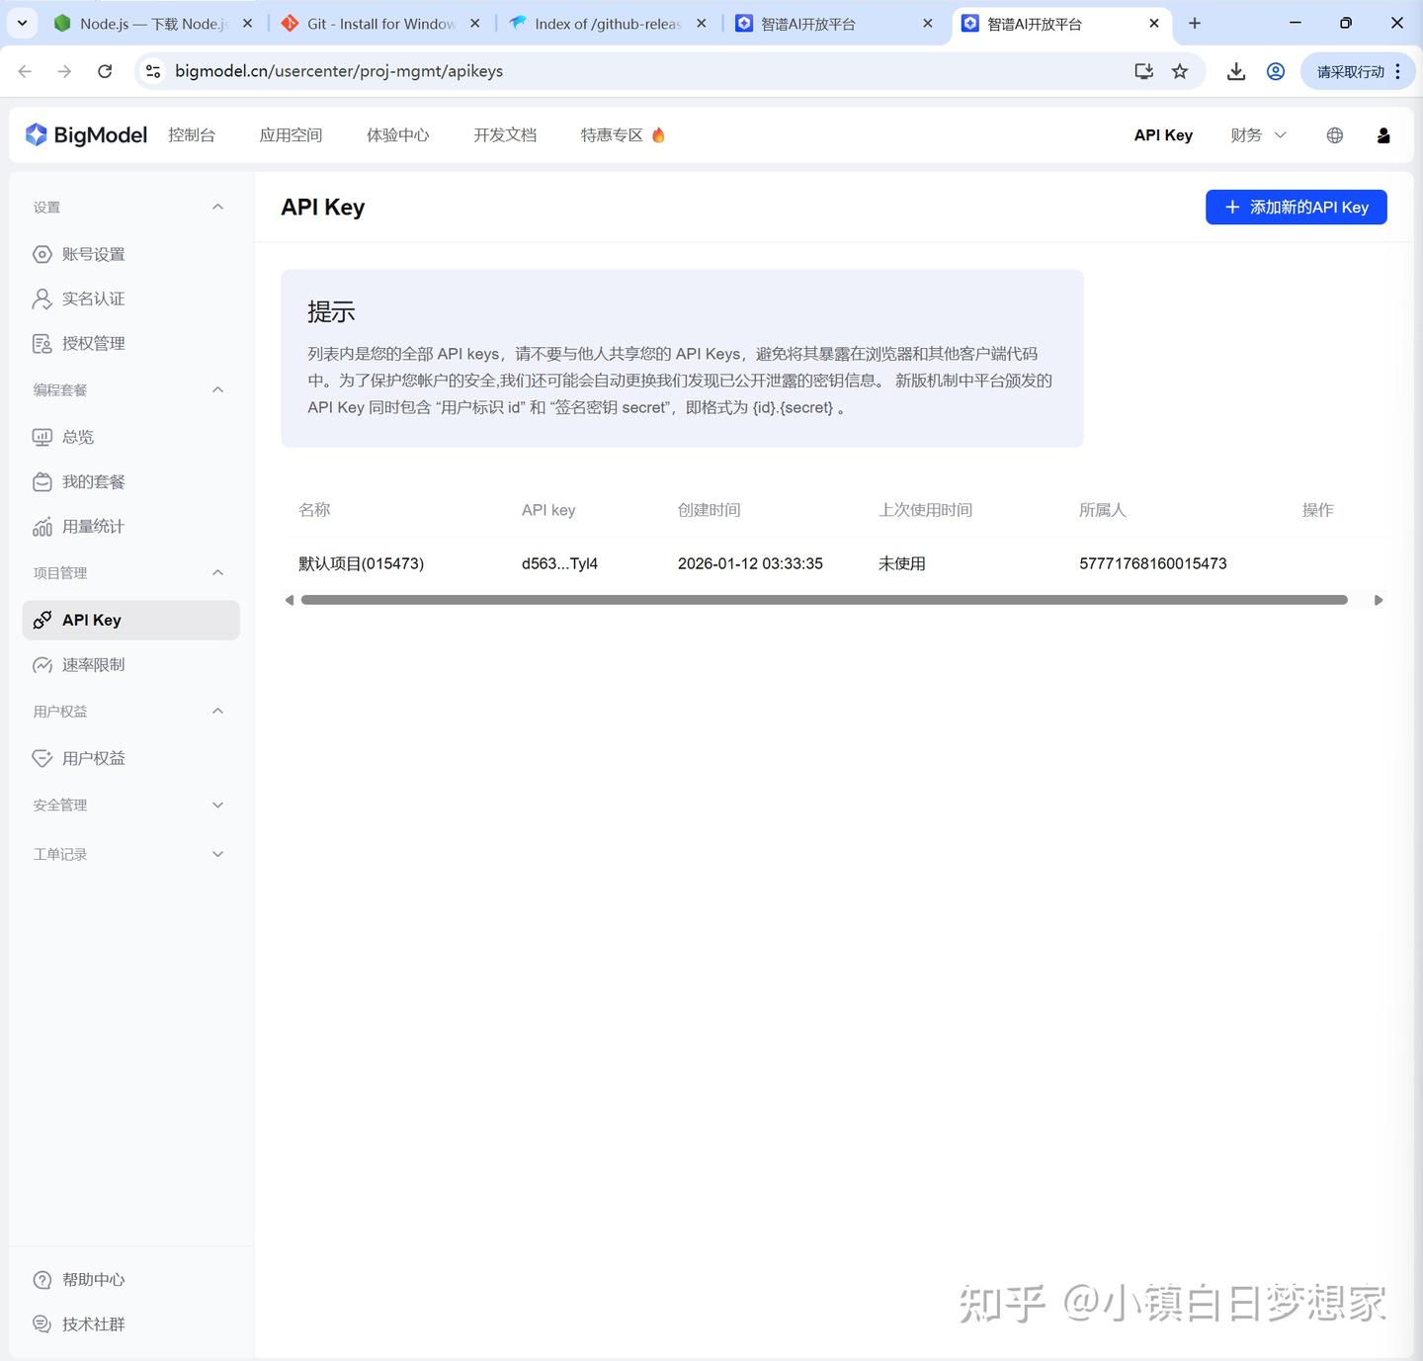Viewport: 1423px width, 1361px height.
Task: Open the 财务 dropdown menu
Action: coord(1257,135)
